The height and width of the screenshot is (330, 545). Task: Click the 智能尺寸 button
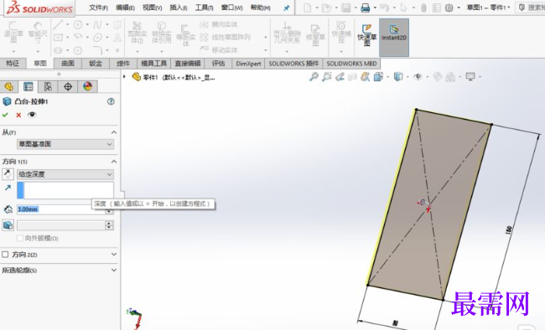pos(38,33)
